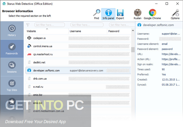
Task: Select the cp.masterhost.ru row
Action: (78, 54)
